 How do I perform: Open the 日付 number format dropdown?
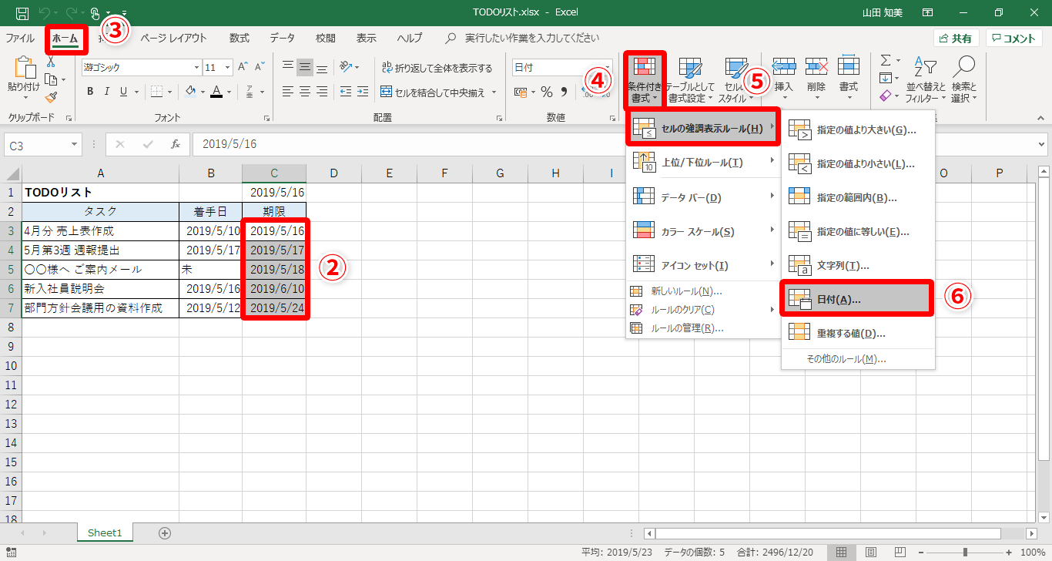pyautogui.click(x=607, y=68)
